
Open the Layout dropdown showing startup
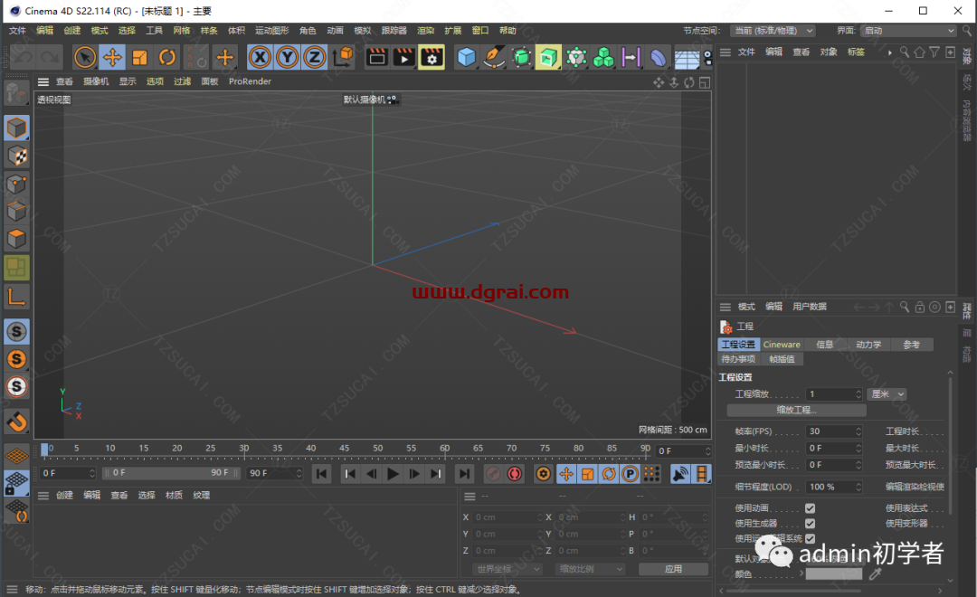tap(908, 31)
